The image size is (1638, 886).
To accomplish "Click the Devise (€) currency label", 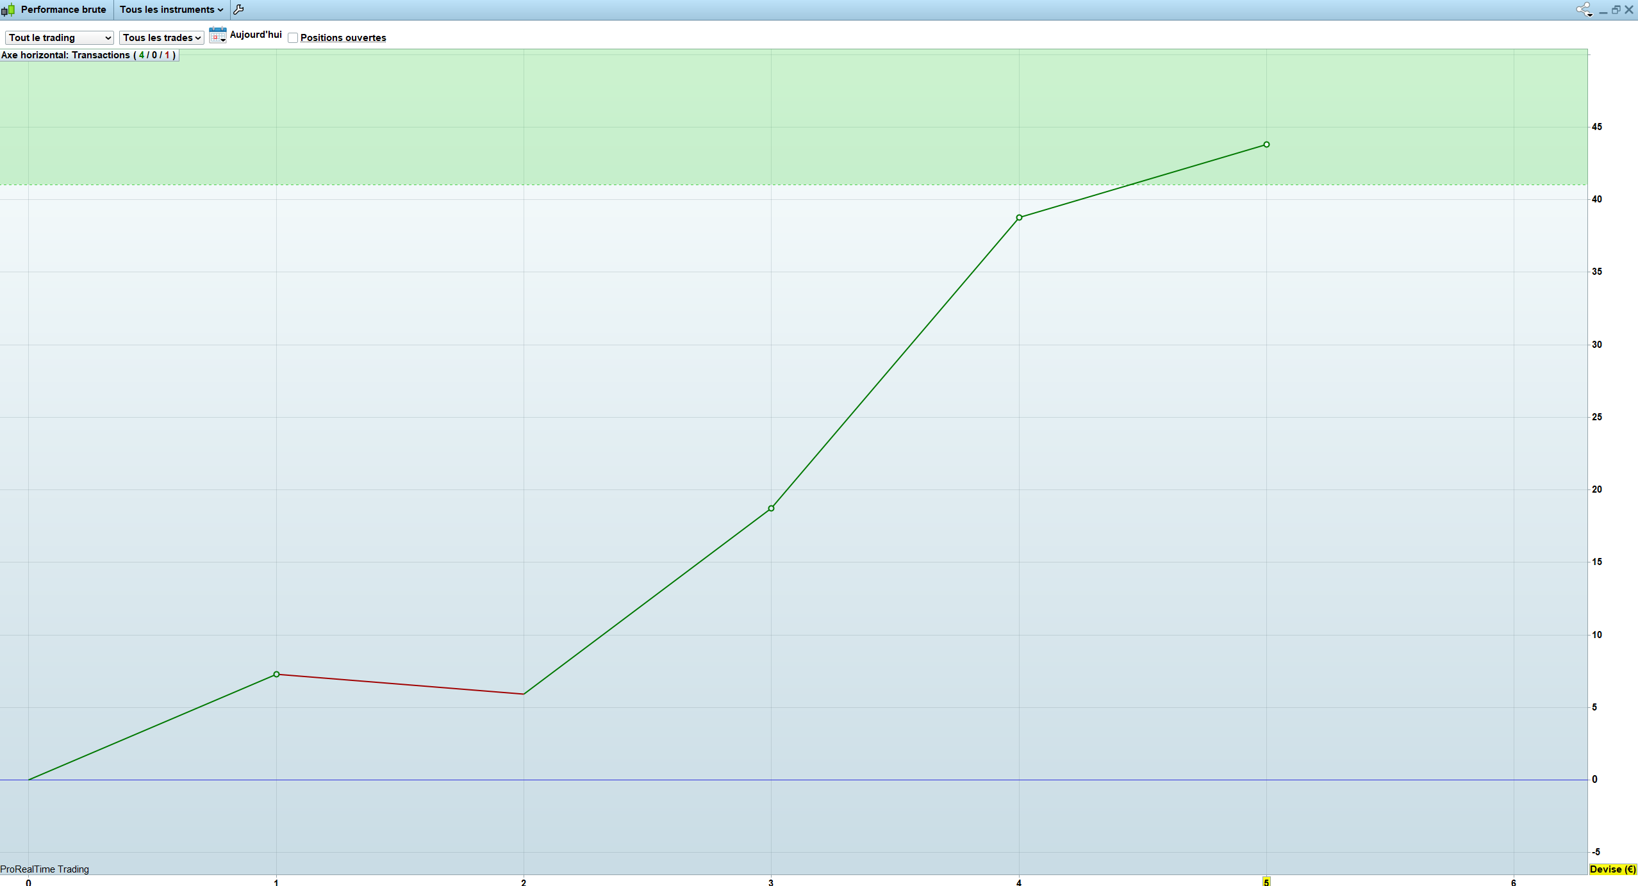I will [x=1612, y=869].
